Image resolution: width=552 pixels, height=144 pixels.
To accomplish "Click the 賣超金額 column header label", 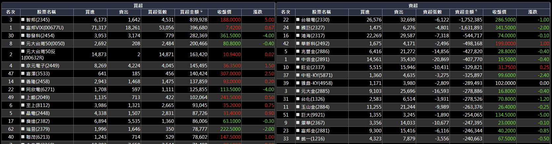I will tap(464, 12).
